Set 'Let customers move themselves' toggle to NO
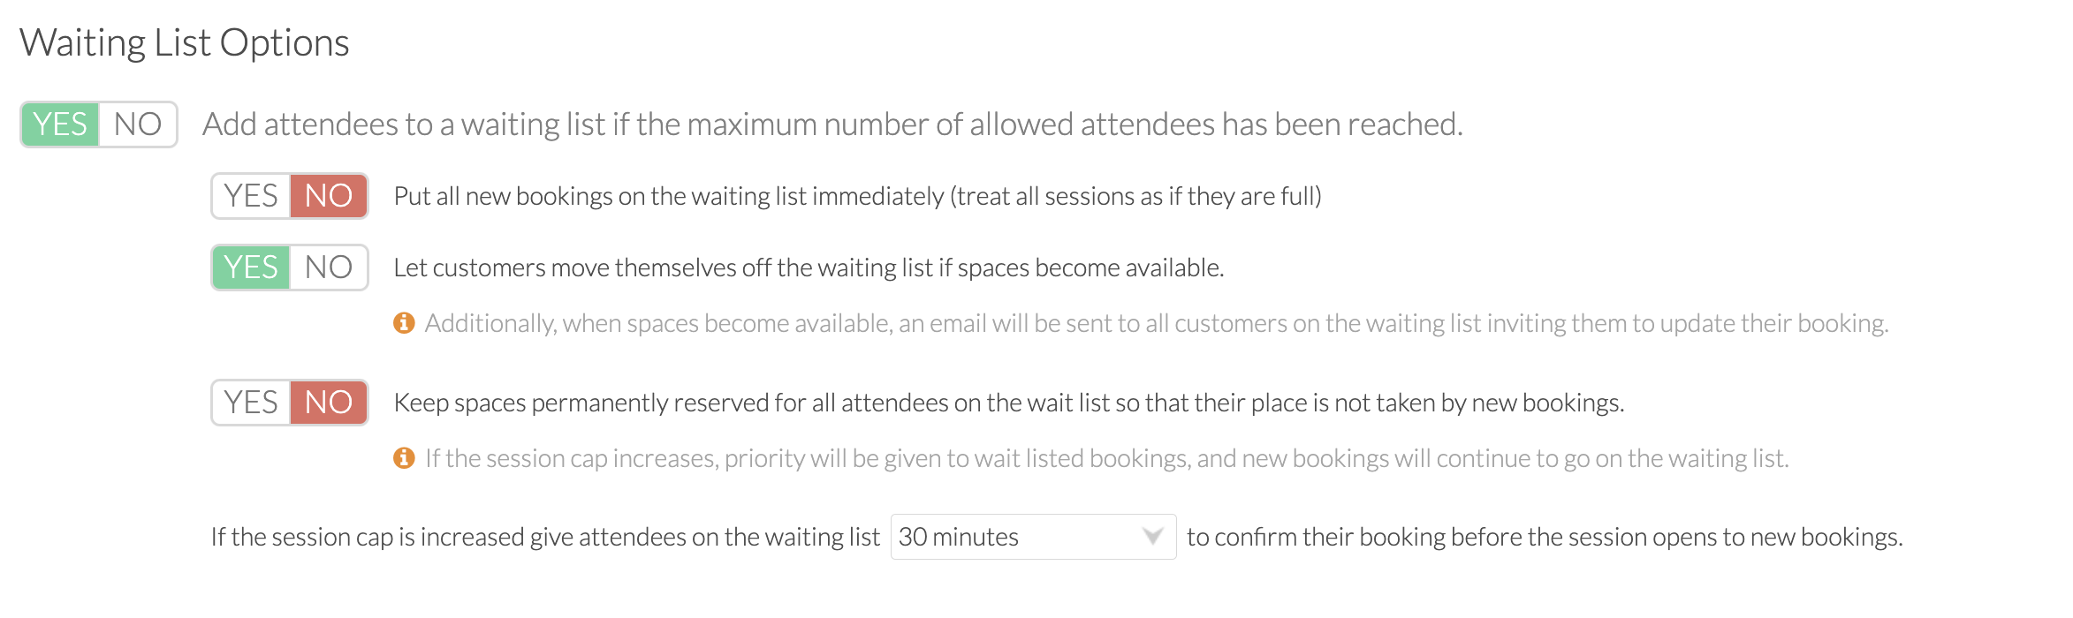The height and width of the screenshot is (618, 2073). (x=329, y=268)
